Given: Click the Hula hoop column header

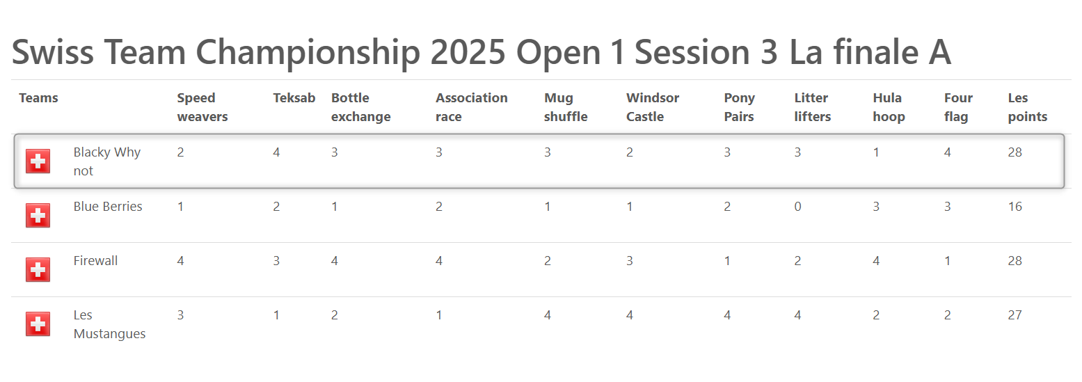Looking at the screenshot, I should 889,107.
